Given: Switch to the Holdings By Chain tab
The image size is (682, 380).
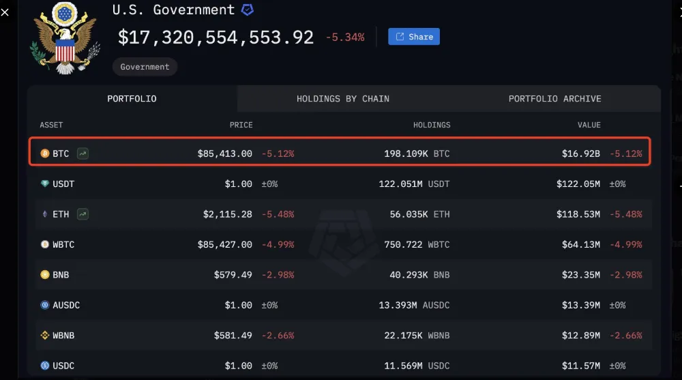Looking at the screenshot, I should [x=343, y=99].
